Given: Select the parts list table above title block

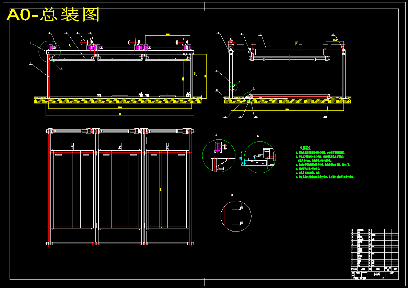Looking at the screenshot, I should 375,248.
